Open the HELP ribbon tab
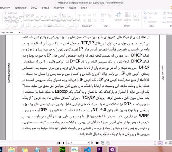The width and height of the screenshot is (172, 152). 84,8
